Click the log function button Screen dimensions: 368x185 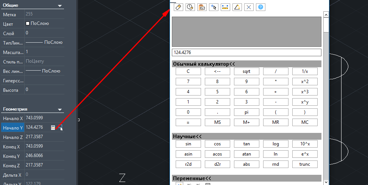276,144
